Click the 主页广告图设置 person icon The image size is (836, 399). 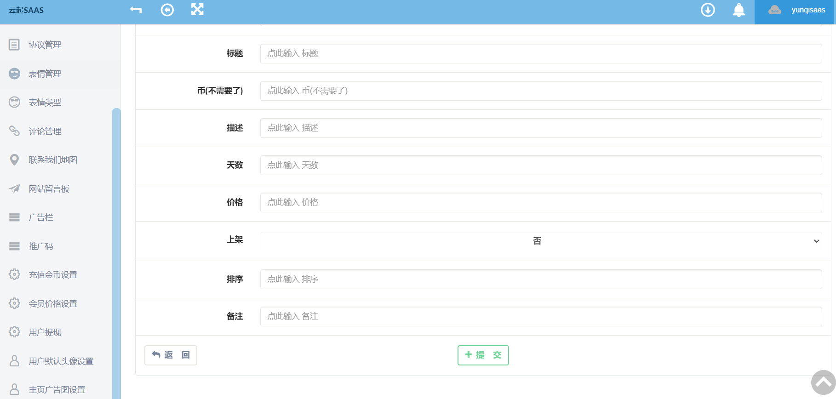pos(14,389)
